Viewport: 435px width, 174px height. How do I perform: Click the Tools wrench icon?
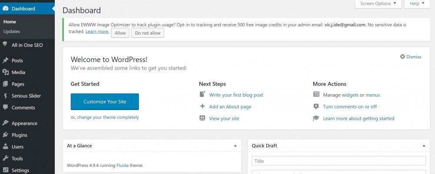click(x=5, y=158)
